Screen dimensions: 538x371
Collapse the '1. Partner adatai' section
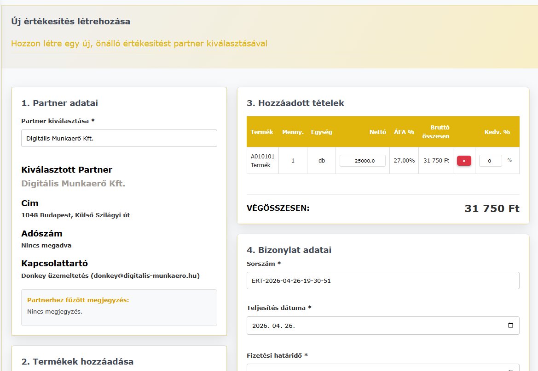[60, 103]
